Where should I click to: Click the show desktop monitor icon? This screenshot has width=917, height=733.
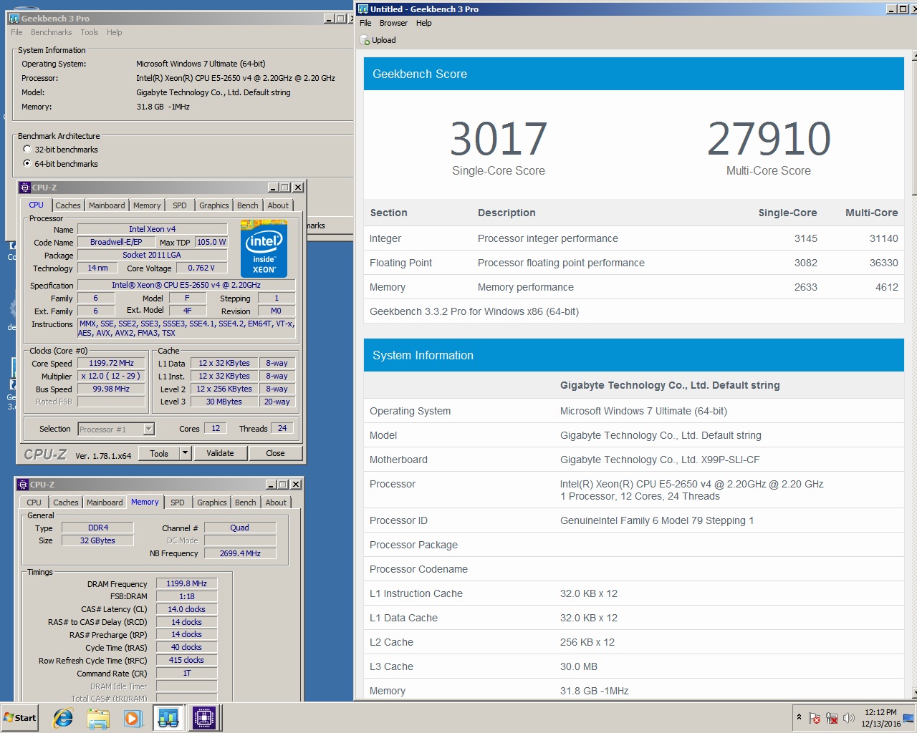(x=909, y=718)
